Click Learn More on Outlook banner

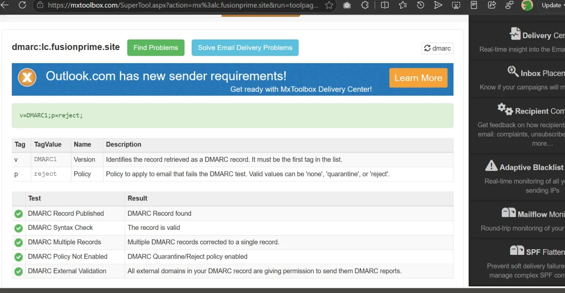coord(418,78)
